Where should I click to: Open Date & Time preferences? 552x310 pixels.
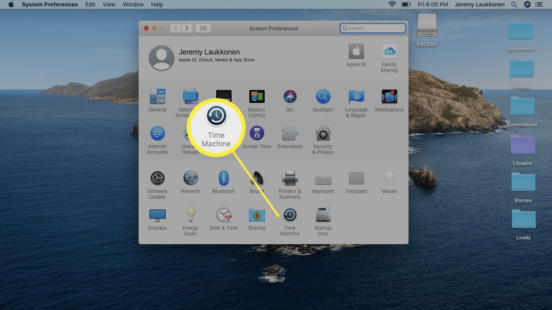pyautogui.click(x=223, y=215)
